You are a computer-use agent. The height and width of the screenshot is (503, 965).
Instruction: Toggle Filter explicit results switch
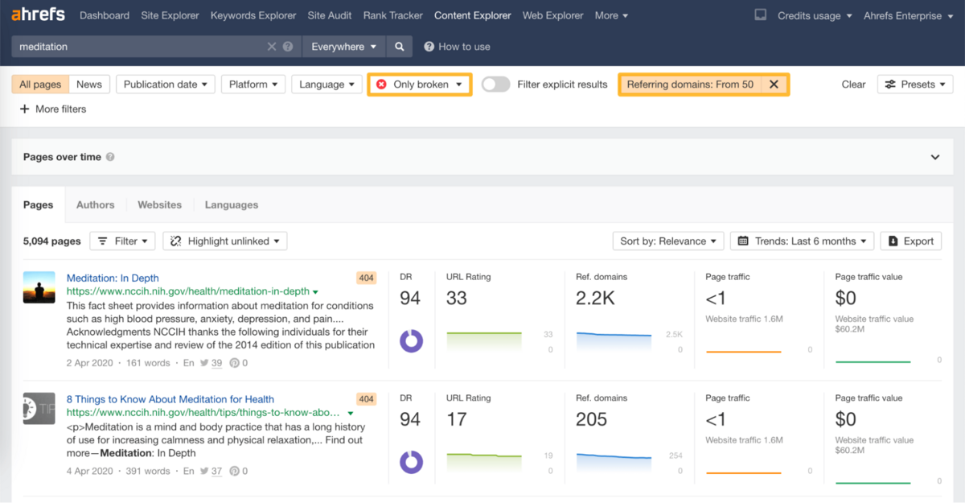click(496, 85)
